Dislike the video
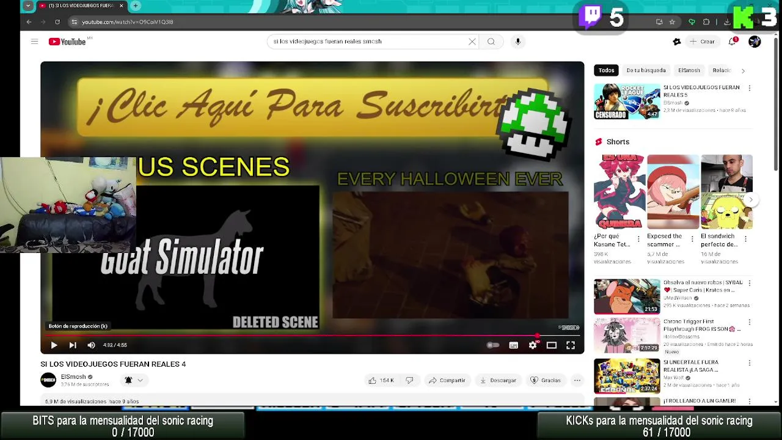This screenshot has width=782, height=440. coord(409,380)
